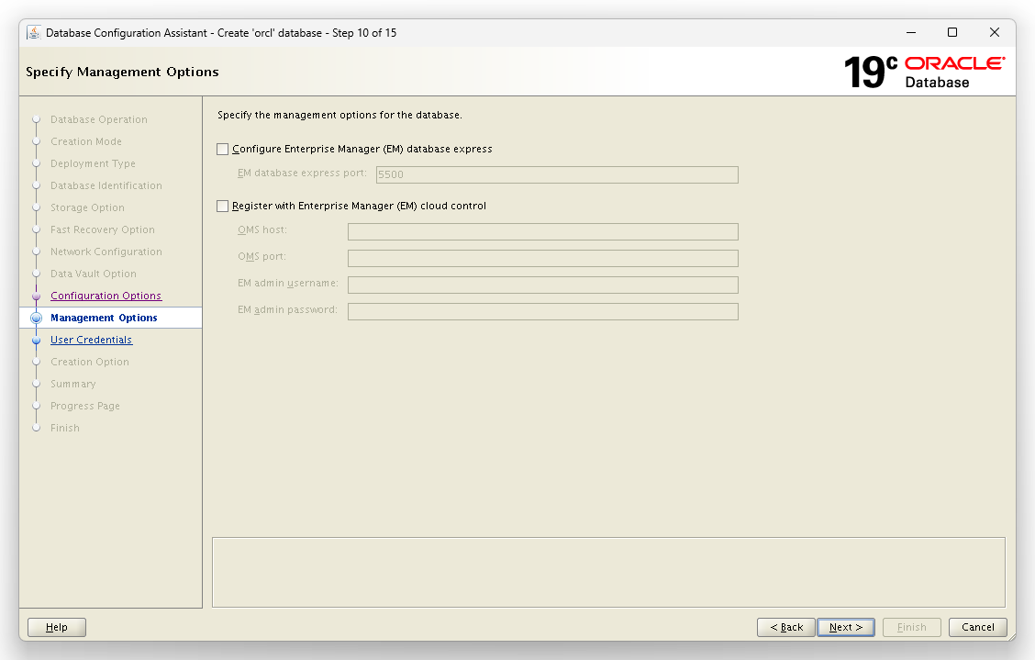Go to the Configuration Options step link
Image resolution: width=1035 pixels, height=660 pixels.
pyautogui.click(x=106, y=296)
